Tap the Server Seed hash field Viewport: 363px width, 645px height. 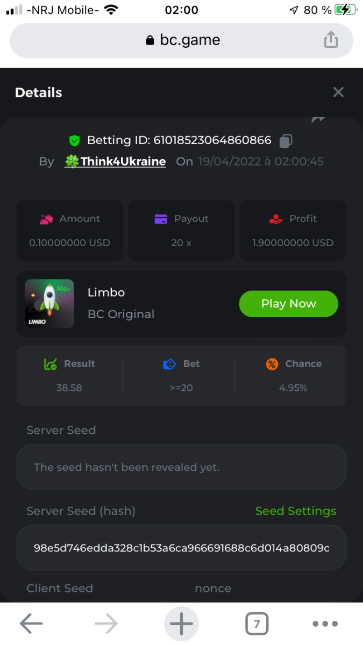181,548
